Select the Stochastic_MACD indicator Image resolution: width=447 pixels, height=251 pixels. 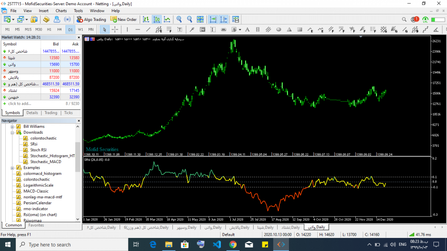45,162
